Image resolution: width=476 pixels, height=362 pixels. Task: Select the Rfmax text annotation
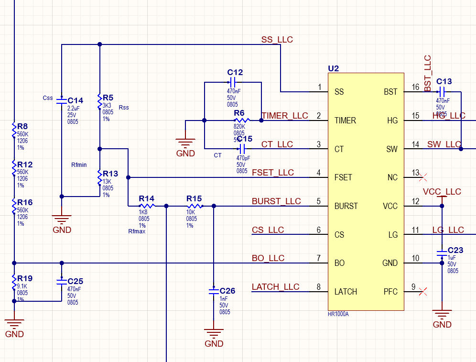click(137, 231)
